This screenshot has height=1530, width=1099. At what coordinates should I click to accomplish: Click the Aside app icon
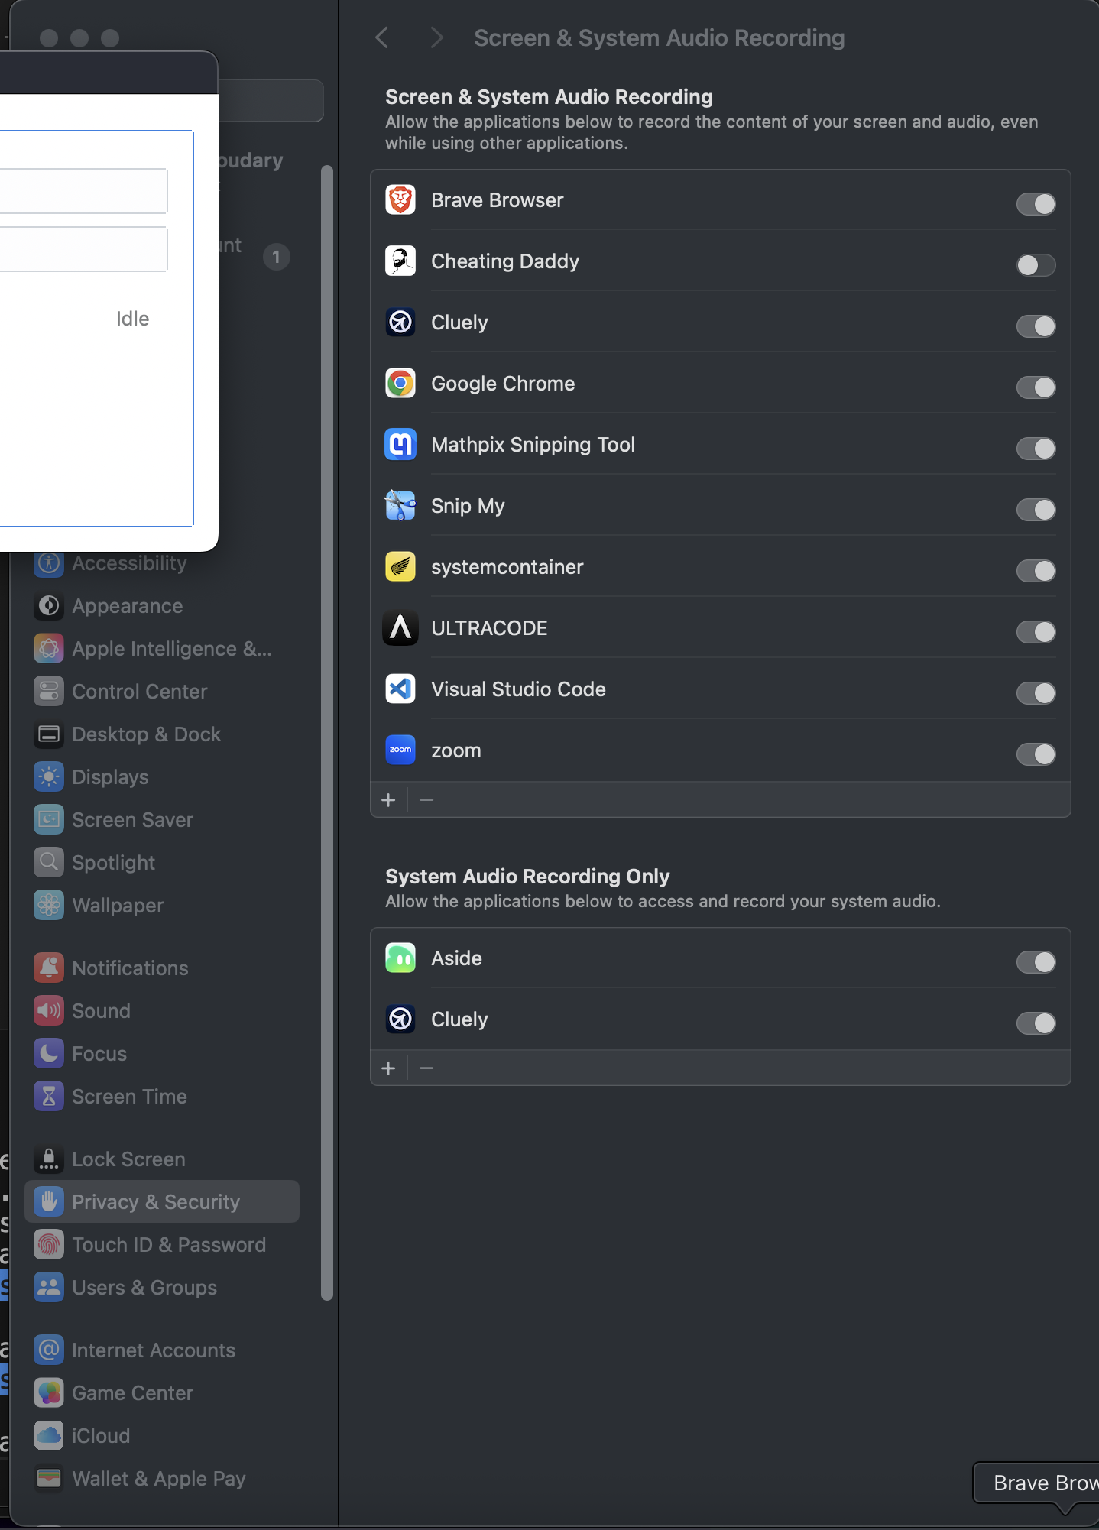pos(400,958)
